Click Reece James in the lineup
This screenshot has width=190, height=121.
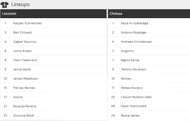(130, 115)
